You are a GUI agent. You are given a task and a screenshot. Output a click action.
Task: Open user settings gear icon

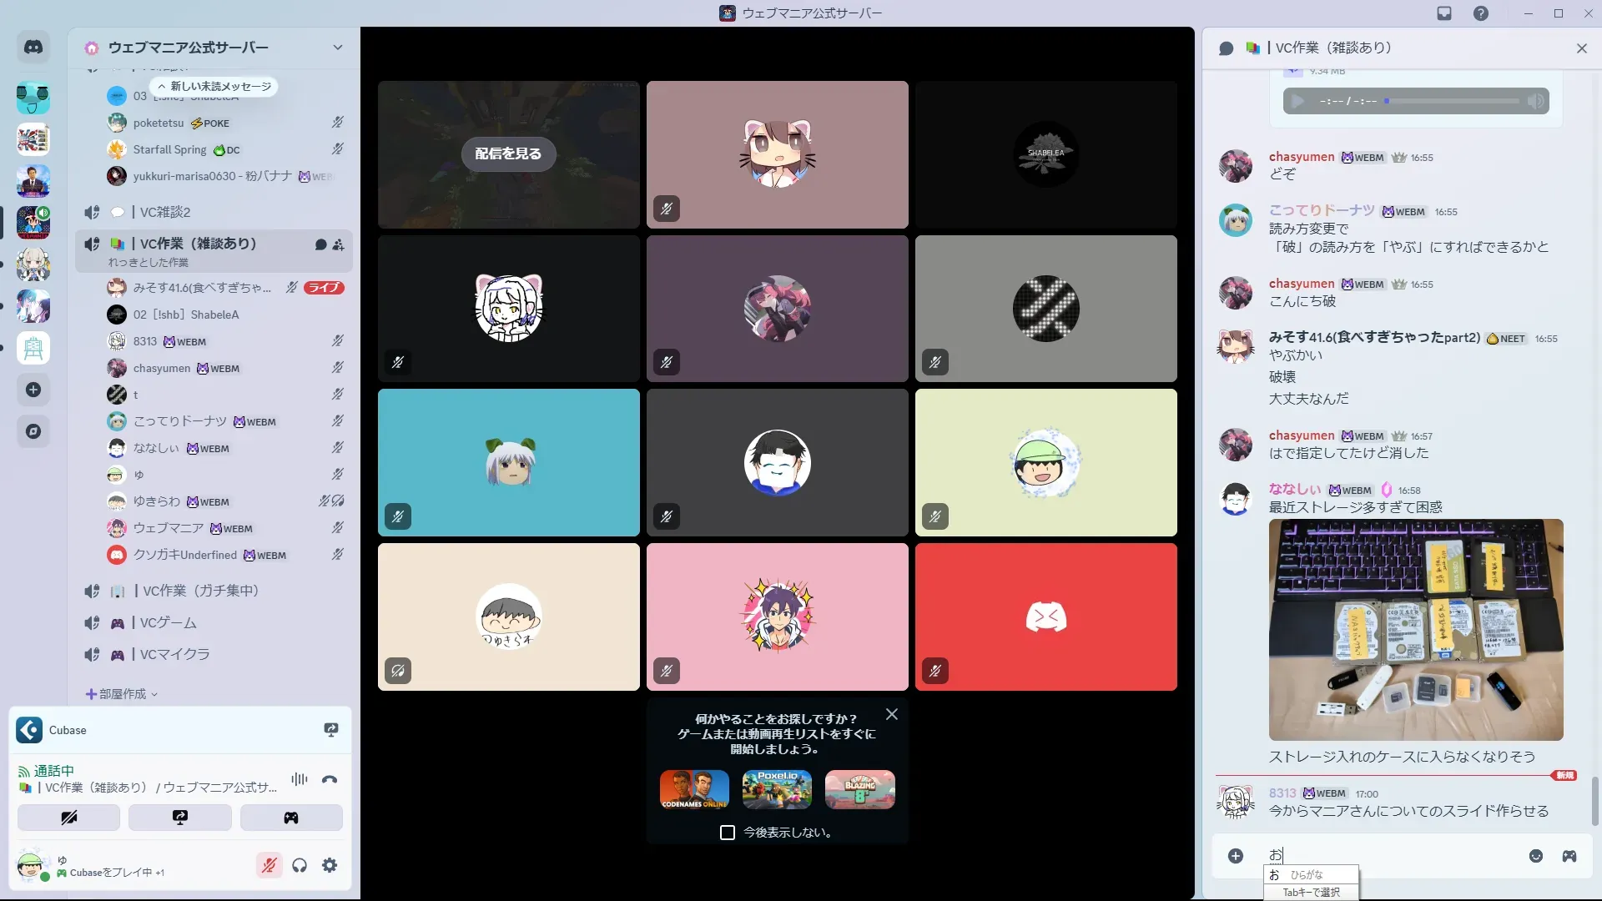(x=330, y=865)
